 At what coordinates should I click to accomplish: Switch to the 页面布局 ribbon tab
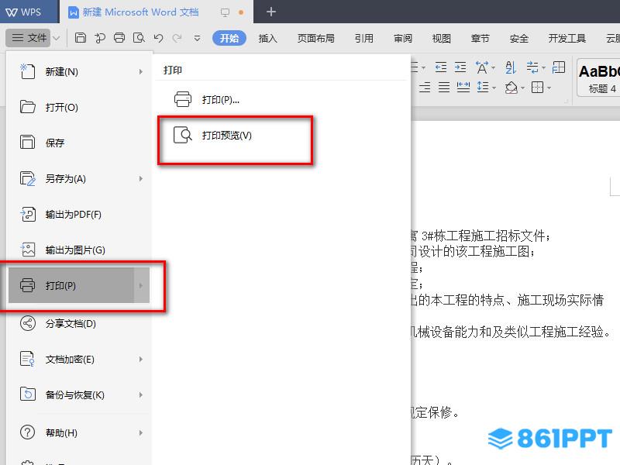coord(315,38)
